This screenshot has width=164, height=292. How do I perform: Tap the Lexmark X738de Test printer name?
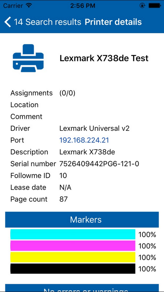104,58
